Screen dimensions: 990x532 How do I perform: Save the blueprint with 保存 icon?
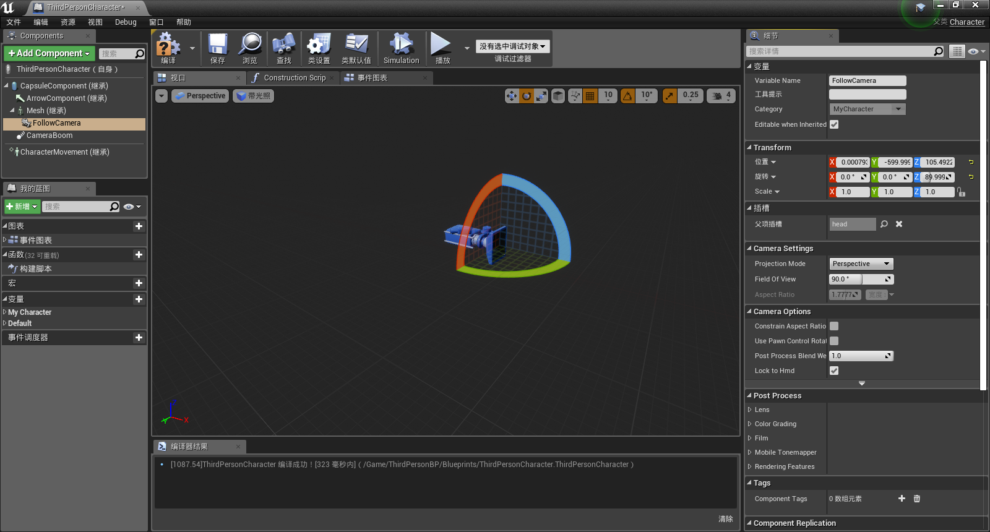[218, 48]
